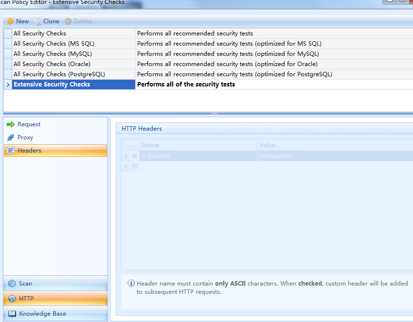Click the Scan section icon
Screen dimensions: 413x322
point(12,284)
